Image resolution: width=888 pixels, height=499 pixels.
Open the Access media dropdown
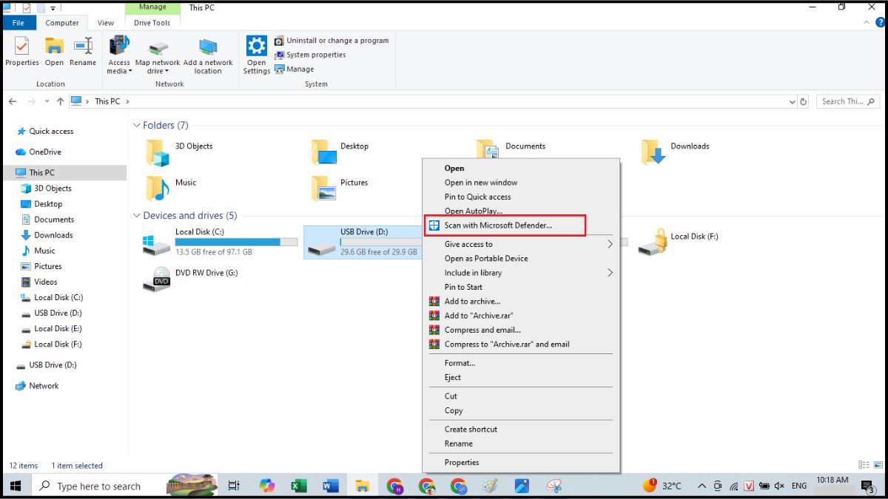[x=119, y=55]
